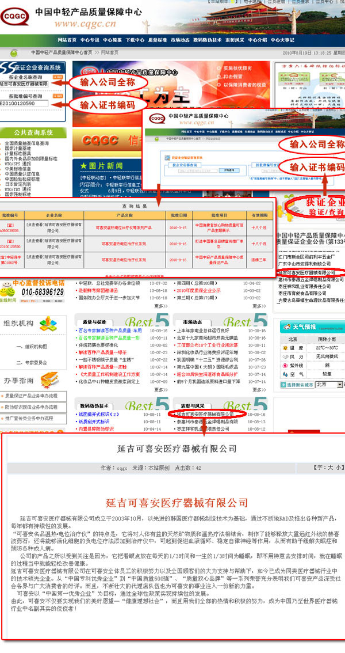
Task: Open 质量标准 in the navigation bar
Action: pos(158,40)
